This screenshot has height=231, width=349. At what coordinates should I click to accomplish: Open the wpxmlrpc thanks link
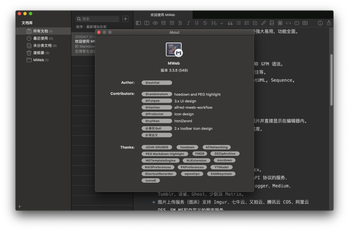(192, 174)
